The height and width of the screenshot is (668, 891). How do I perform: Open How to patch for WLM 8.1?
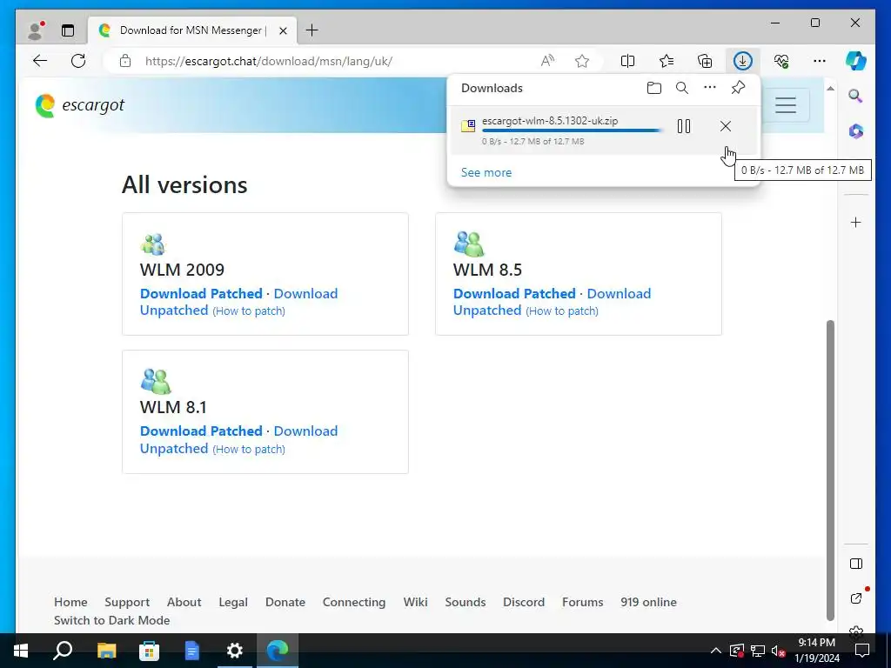249,450
